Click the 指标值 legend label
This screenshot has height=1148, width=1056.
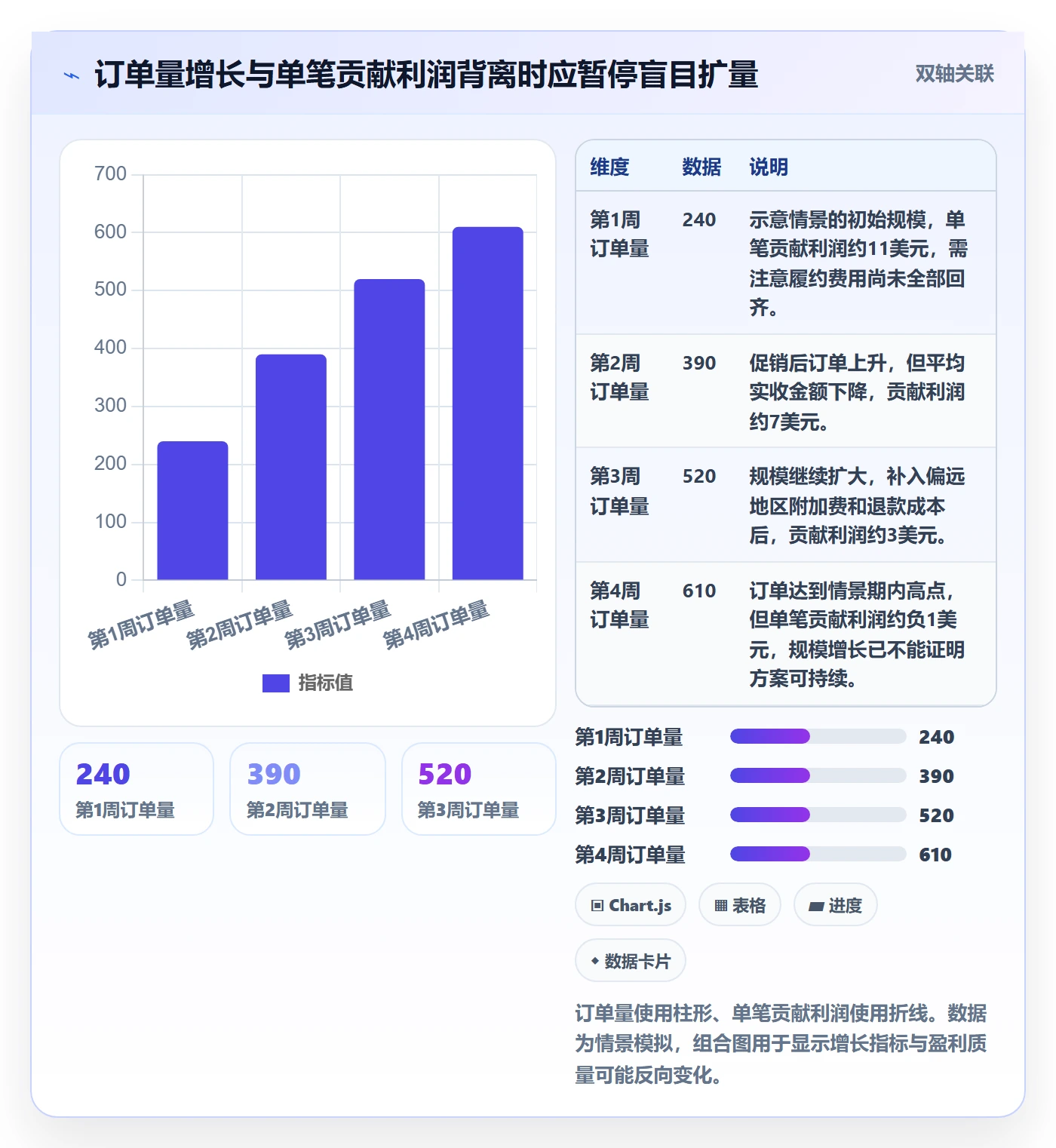point(326,683)
